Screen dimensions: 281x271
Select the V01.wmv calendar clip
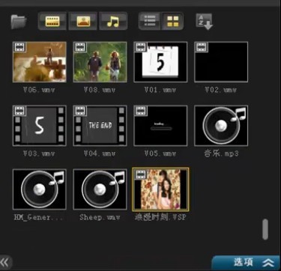160,62
